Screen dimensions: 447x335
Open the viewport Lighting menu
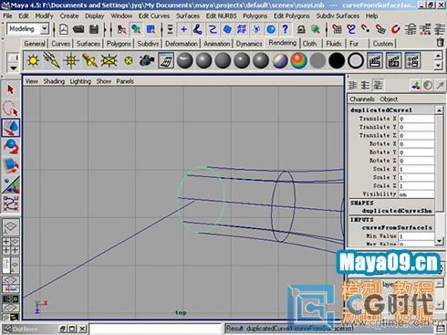80,81
